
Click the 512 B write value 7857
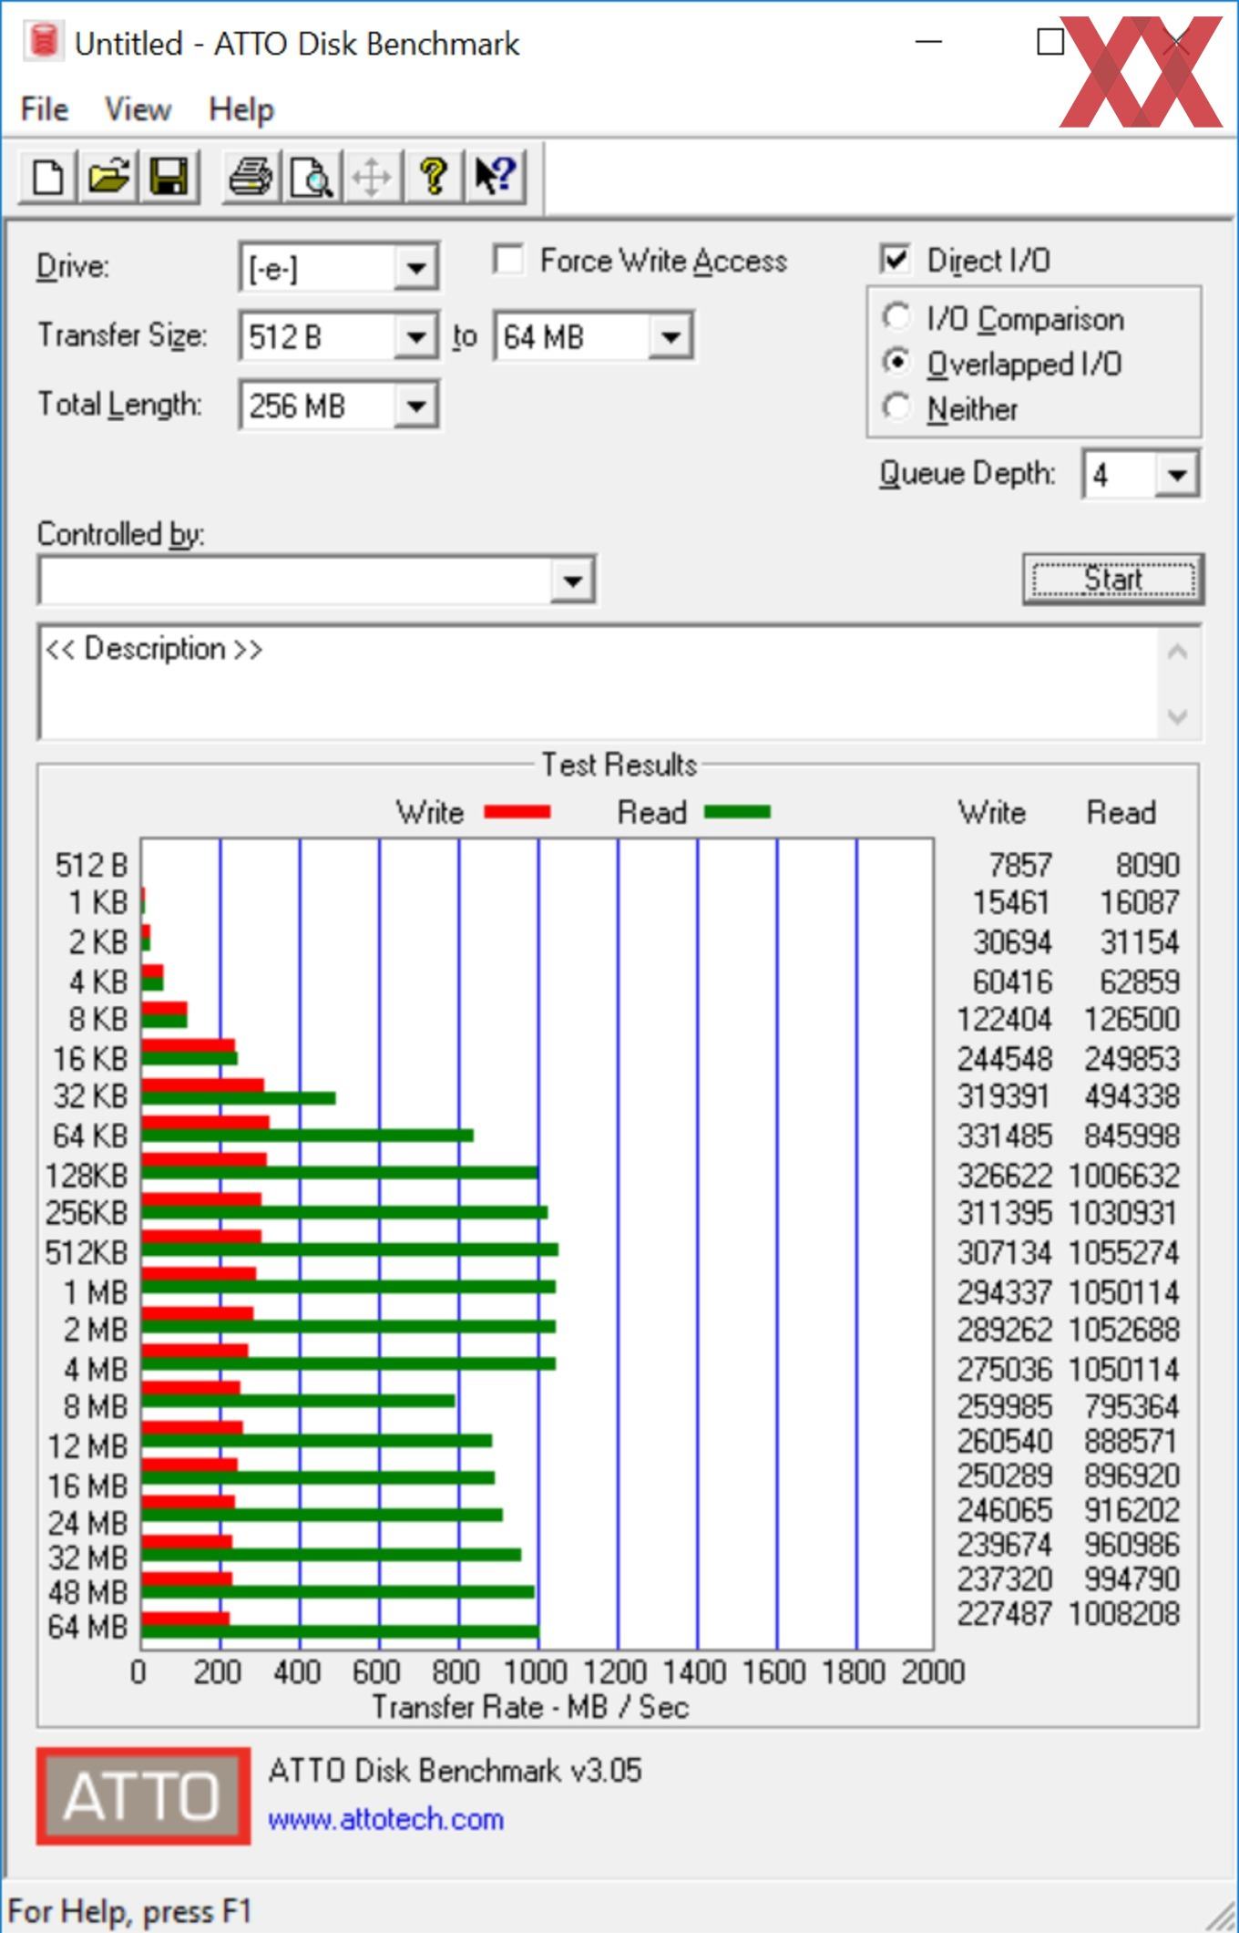pyautogui.click(x=1020, y=865)
